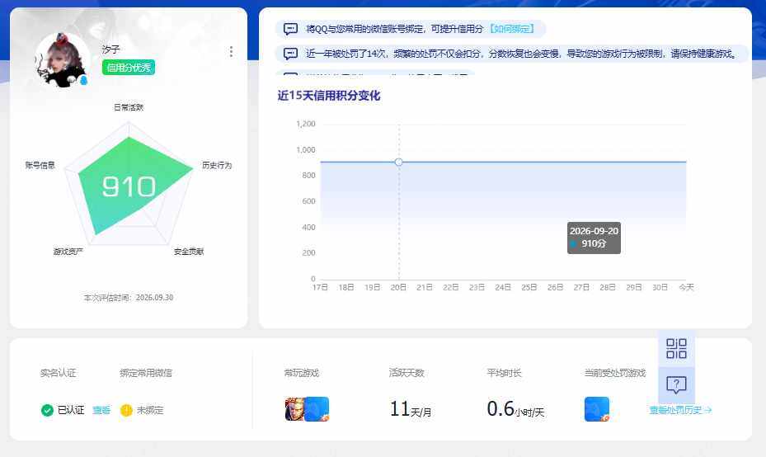Image resolution: width=766 pixels, height=457 pixels.
Task: Click the 绑定常用微信 label
Action: tap(146, 373)
